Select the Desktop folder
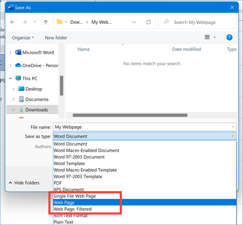The image size is (243, 225). (30, 89)
